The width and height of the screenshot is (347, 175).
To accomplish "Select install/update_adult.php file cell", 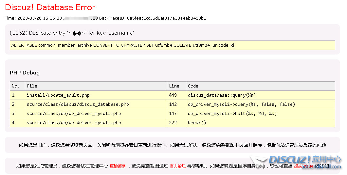I will pos(58,95).
